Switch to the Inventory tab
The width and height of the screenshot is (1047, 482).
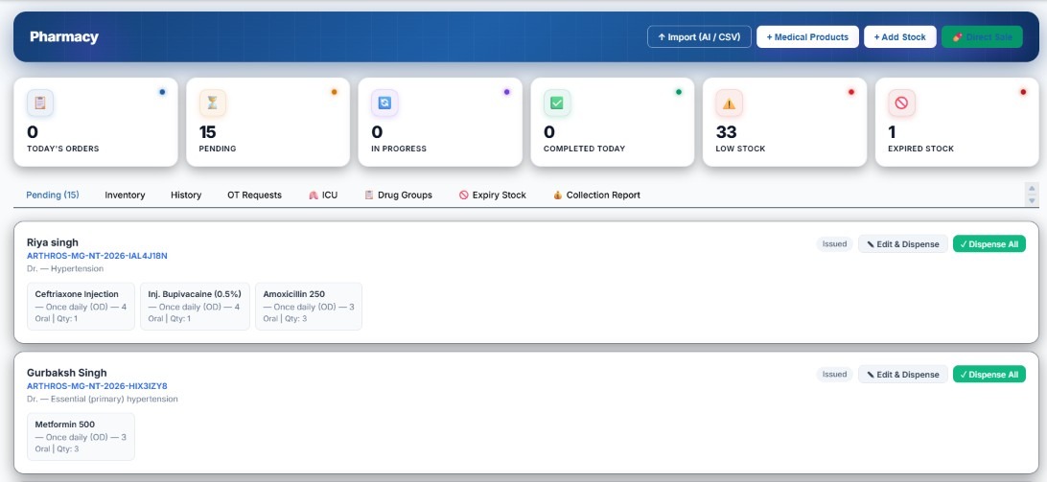pyautogui.click(x=125, y=195)
